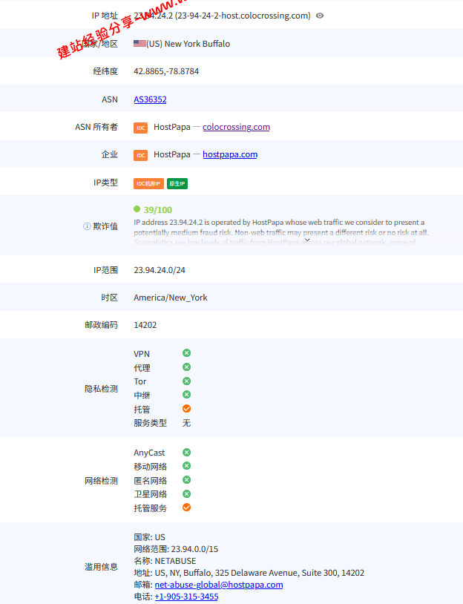Click the IP范围 row label
The width and height of the screenshot is (463, 604).
tap(105, 270)
